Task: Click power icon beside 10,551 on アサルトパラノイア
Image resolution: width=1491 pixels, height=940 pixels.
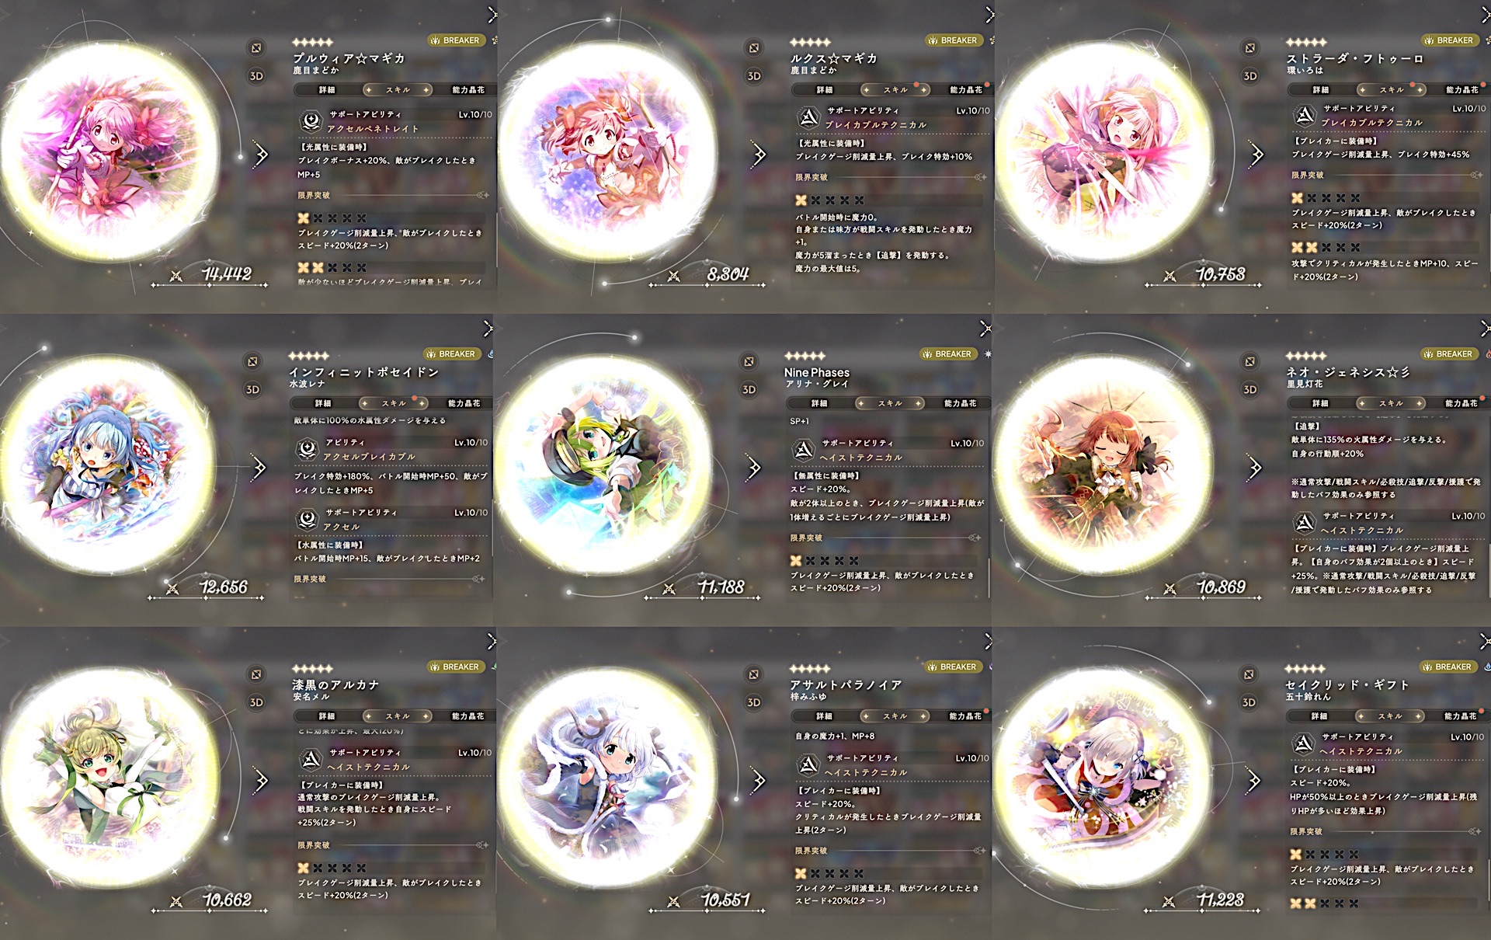Action: [673, 901]
